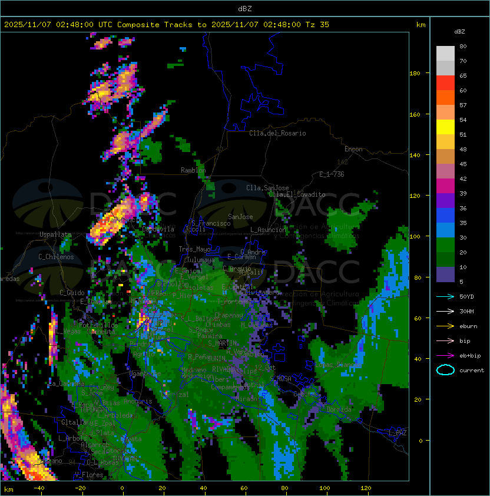Click the 'Anchoris' map label
Viewport: 490px width, 496px height.
(138, 401)
